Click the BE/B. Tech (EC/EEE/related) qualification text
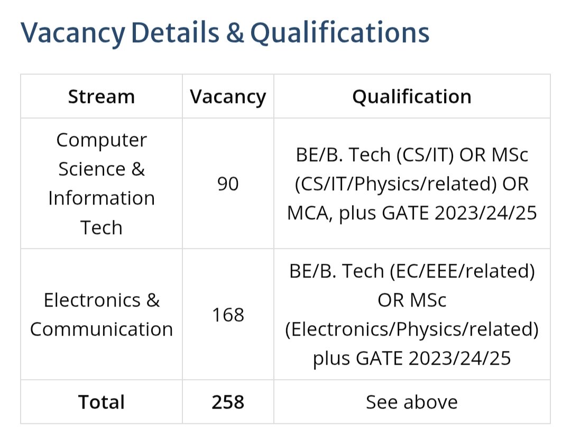The image size is (571, 443). tap(412, 271)
